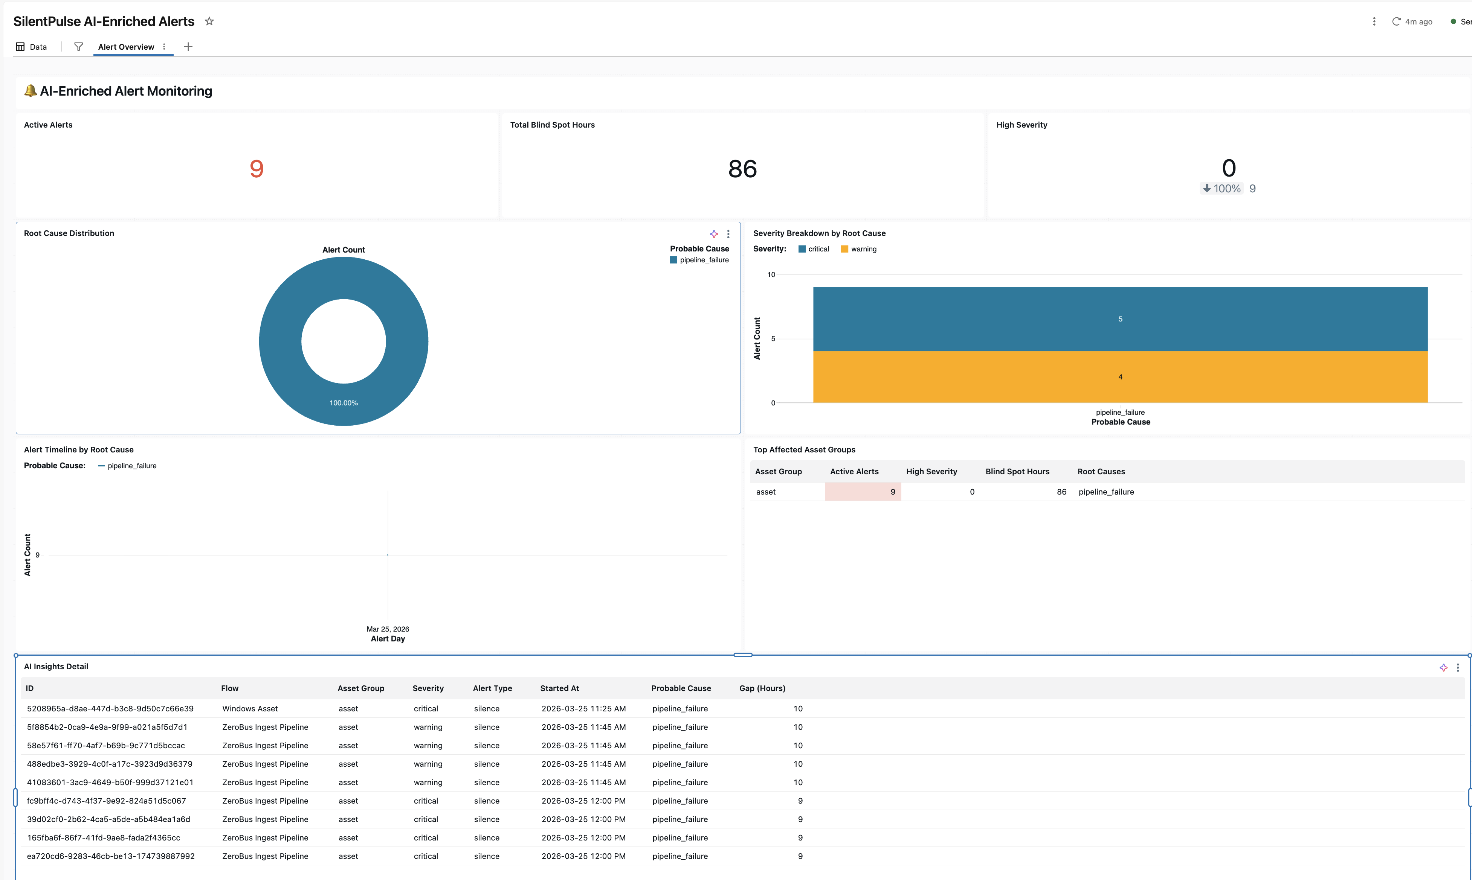Sort AI Insights by Probable Cause column

click(681, 688)
